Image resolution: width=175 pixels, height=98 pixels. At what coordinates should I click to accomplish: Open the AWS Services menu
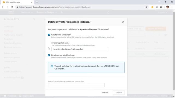click(x=27, y=12)
